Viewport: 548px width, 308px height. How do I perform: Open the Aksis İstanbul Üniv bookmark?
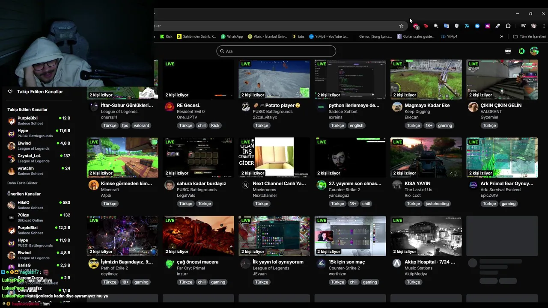[x=268, y=37]
